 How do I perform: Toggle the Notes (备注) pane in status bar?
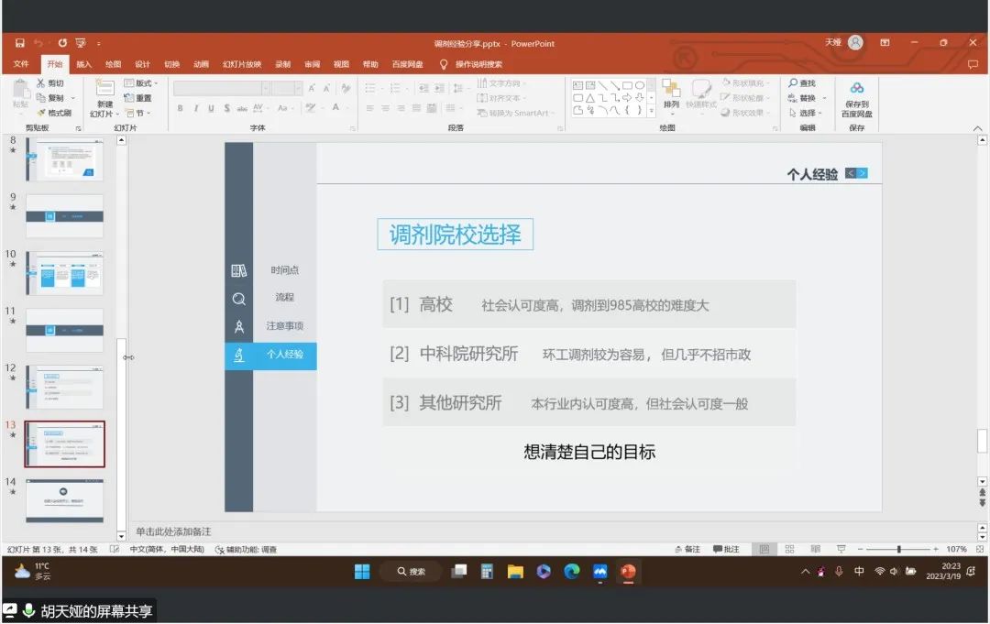pyautogui.click(x=687, y=549)
